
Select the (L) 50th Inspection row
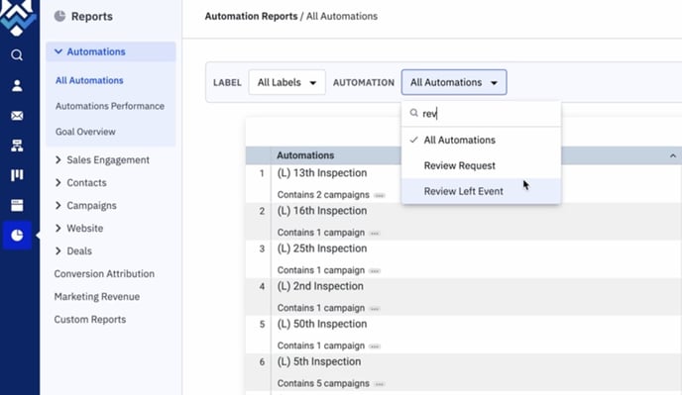463,335
